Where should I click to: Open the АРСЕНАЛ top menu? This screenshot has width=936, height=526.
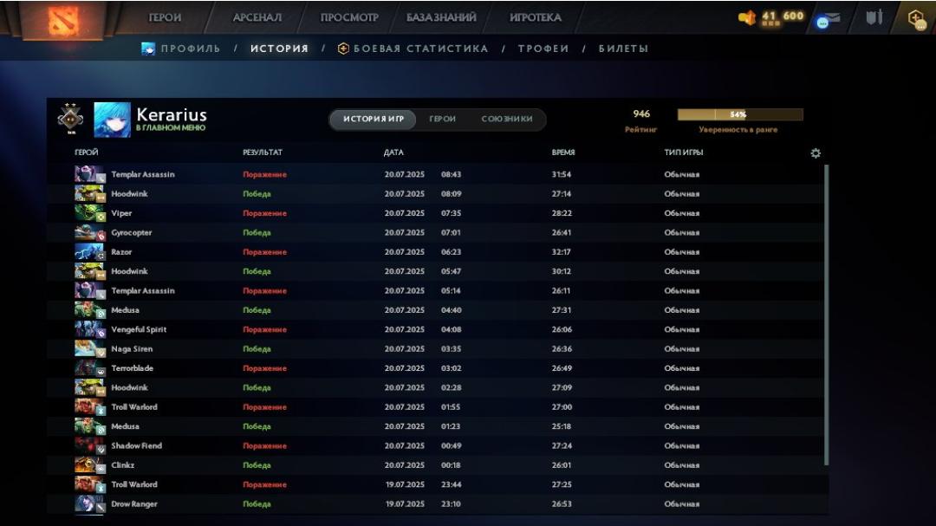pyautogui.click(x=257, y=17)
